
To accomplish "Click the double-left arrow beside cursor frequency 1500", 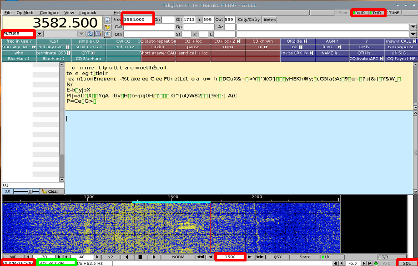I will (x=200, y=257).
